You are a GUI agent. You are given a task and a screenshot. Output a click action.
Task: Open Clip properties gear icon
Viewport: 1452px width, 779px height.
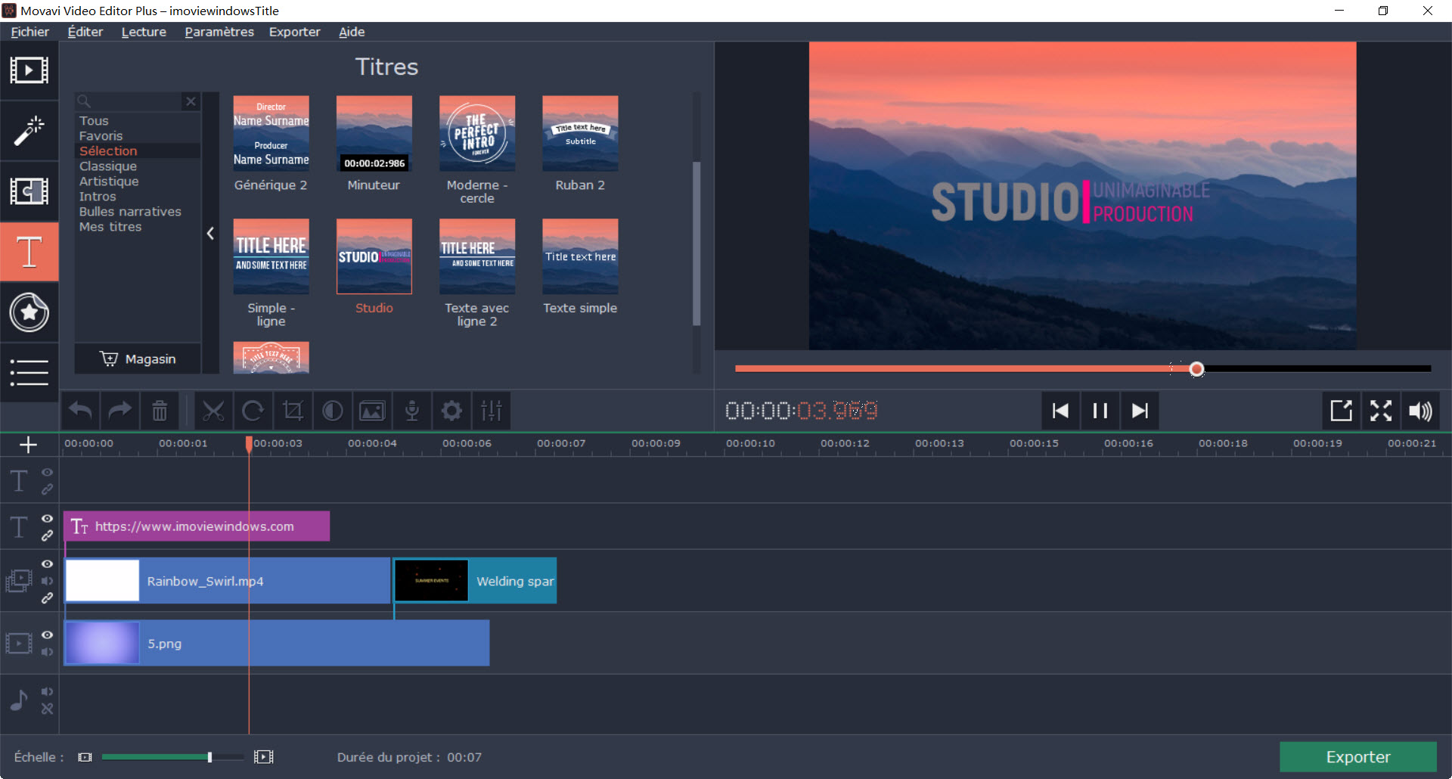(x=451, y=411)
